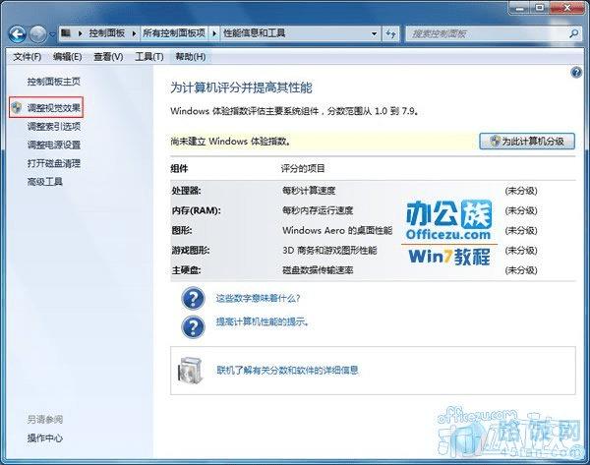
Task: Open 打开磁盘清理 link
Action: click(x=54, y=163)
